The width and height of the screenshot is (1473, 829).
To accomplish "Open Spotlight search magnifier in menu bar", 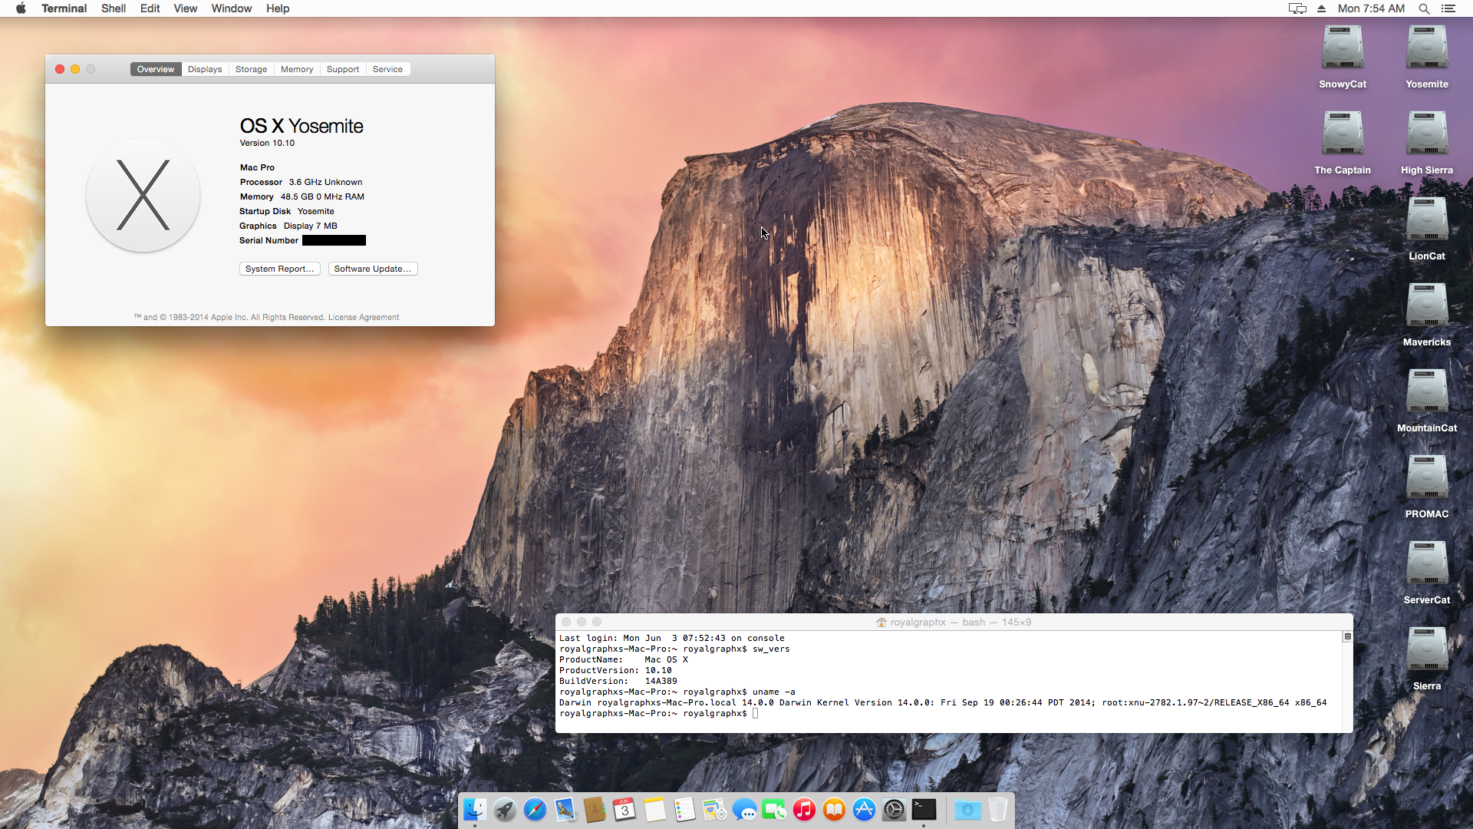I will click(x=1424, y=8).
